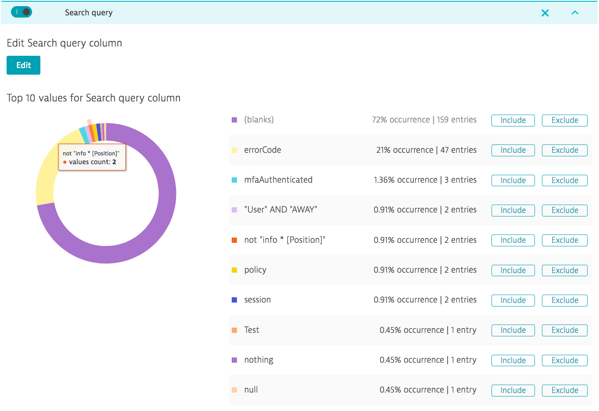Click the "Top 10 values" heading
Image resolution: width=599 pixels, height=411 pixels.
tap(93, 98)
